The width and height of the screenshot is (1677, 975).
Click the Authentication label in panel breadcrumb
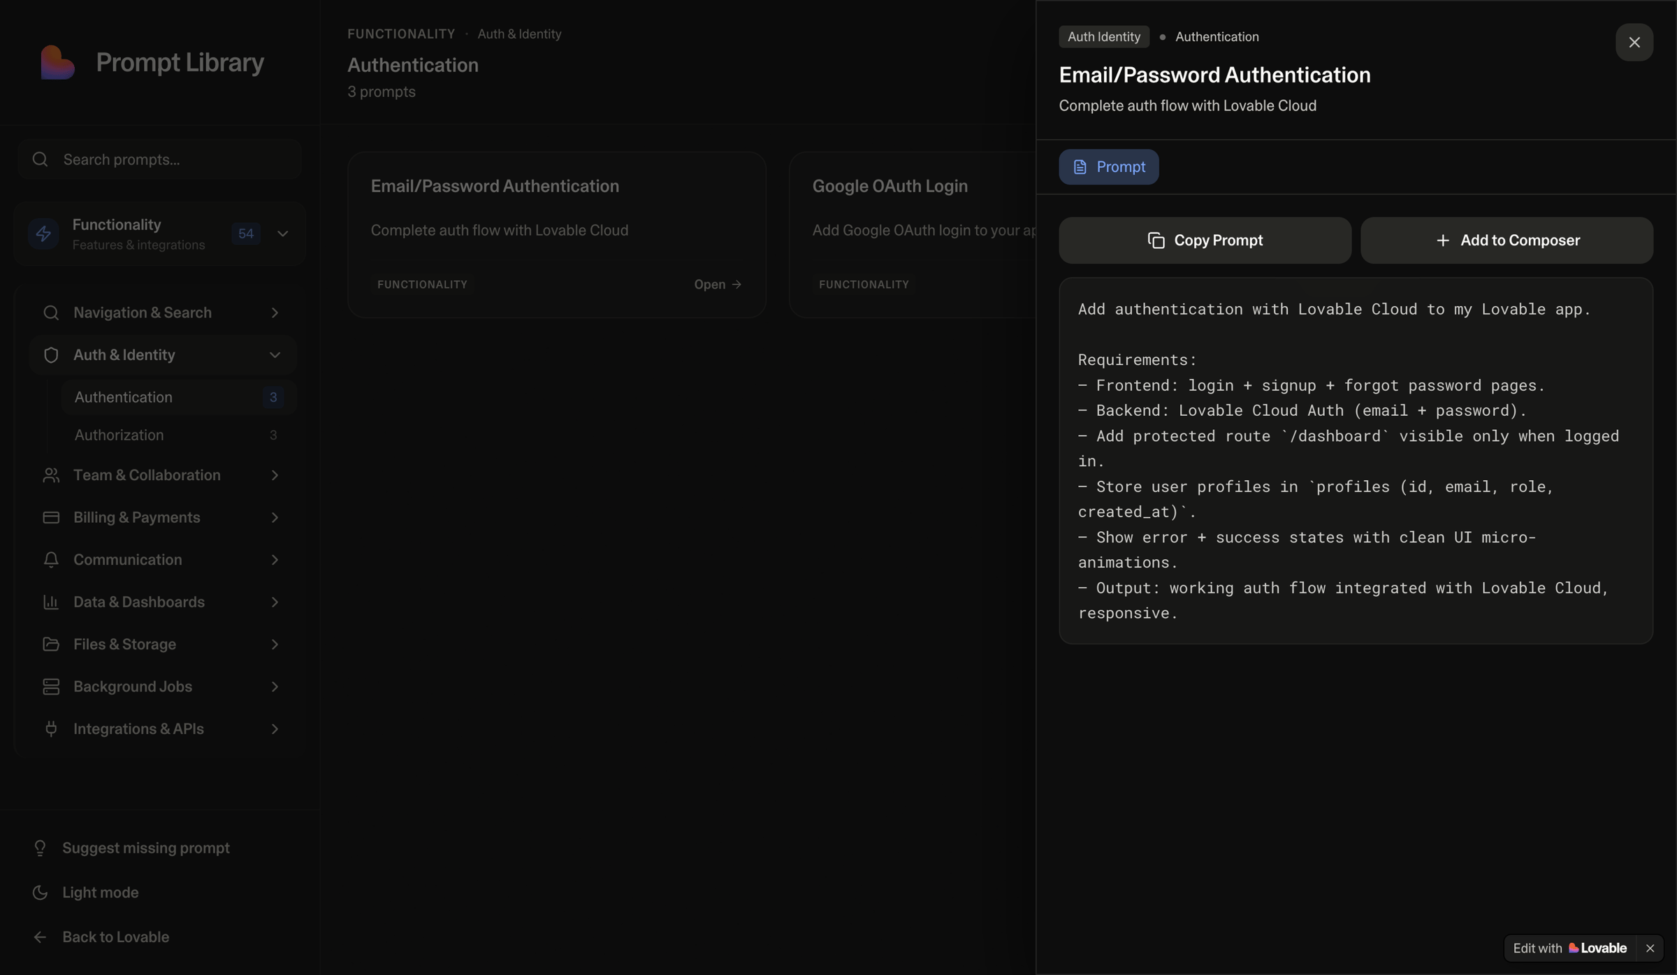click(x=1217, y=36)
